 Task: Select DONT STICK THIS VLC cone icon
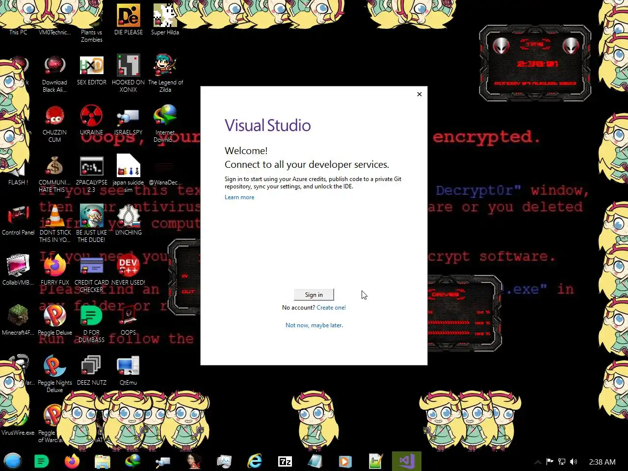pyautogui.click(x=55, y=224)
